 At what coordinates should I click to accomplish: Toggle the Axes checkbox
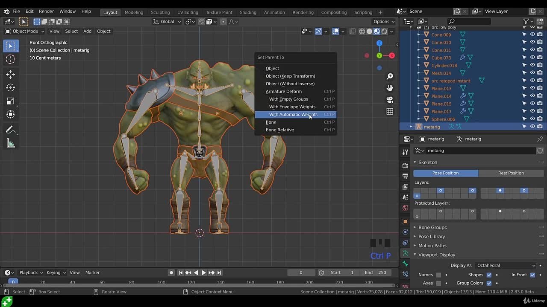438,283
